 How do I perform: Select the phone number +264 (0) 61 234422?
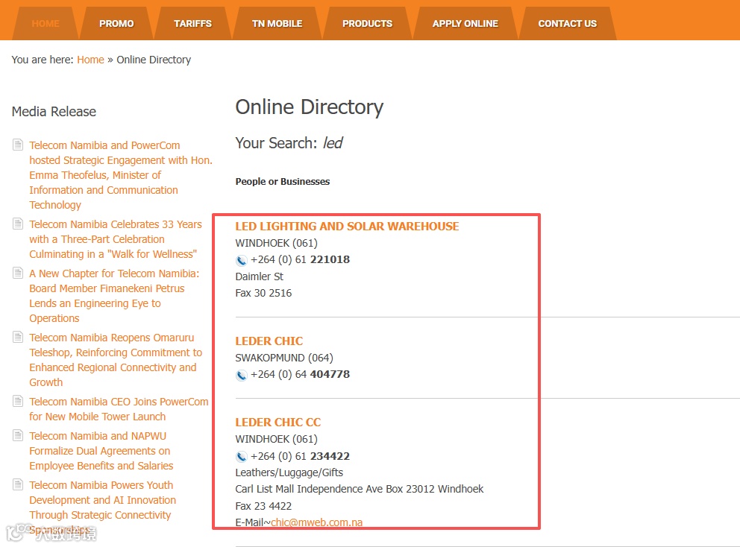pos(300,456)
